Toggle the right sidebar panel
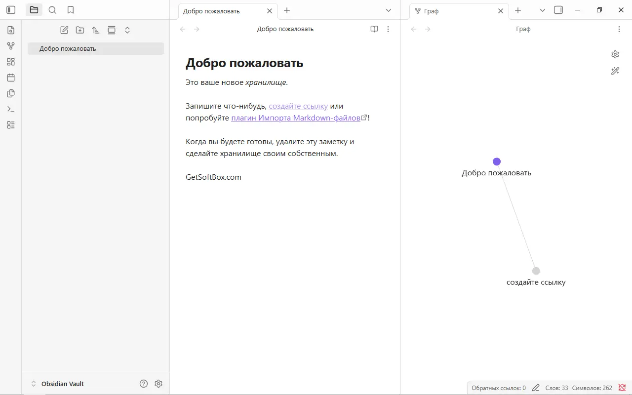632x395 pixels. pos(558,10)
